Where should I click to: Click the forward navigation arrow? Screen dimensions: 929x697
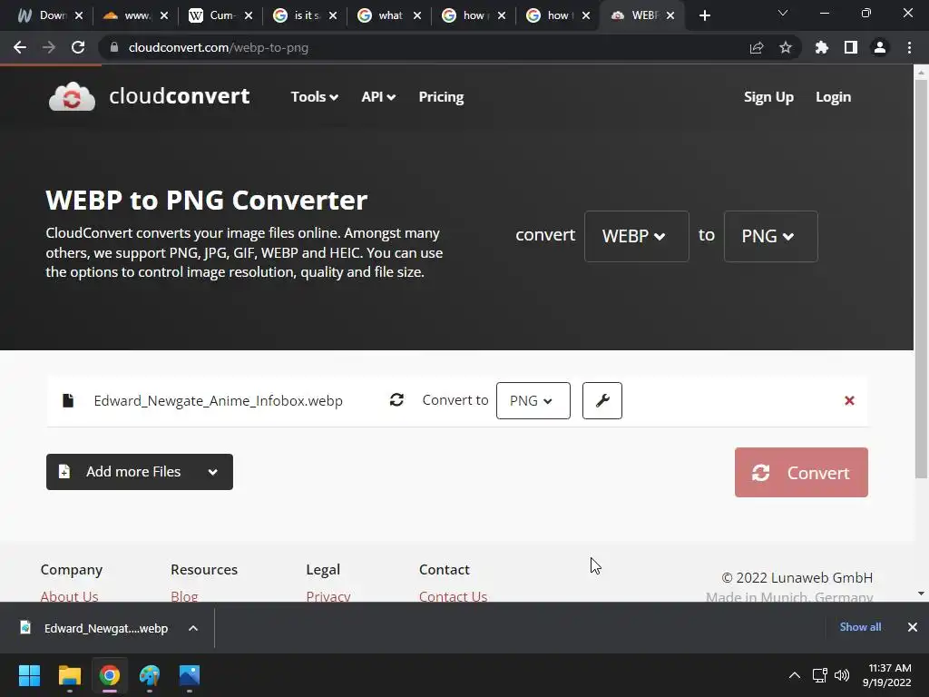coord(49,47)
